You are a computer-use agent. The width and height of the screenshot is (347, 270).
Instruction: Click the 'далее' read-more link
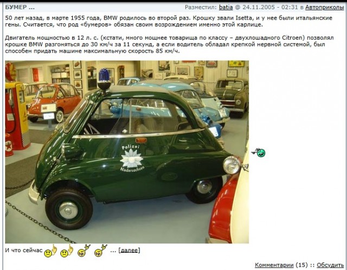pos(129,250)
